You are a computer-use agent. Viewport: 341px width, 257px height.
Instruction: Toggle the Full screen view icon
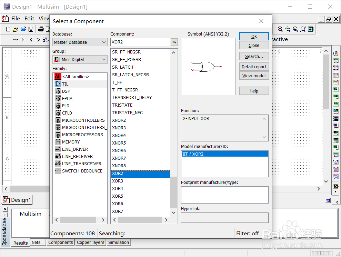tap(311, 29)
